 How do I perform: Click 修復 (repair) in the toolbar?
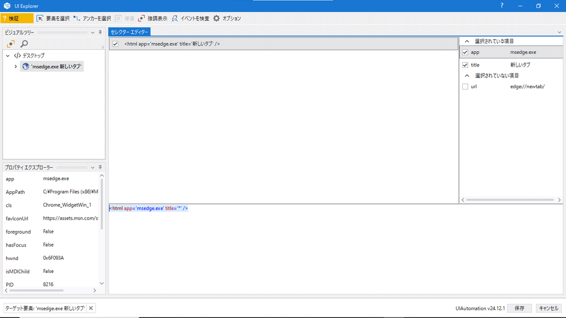(x=125, y=18)
